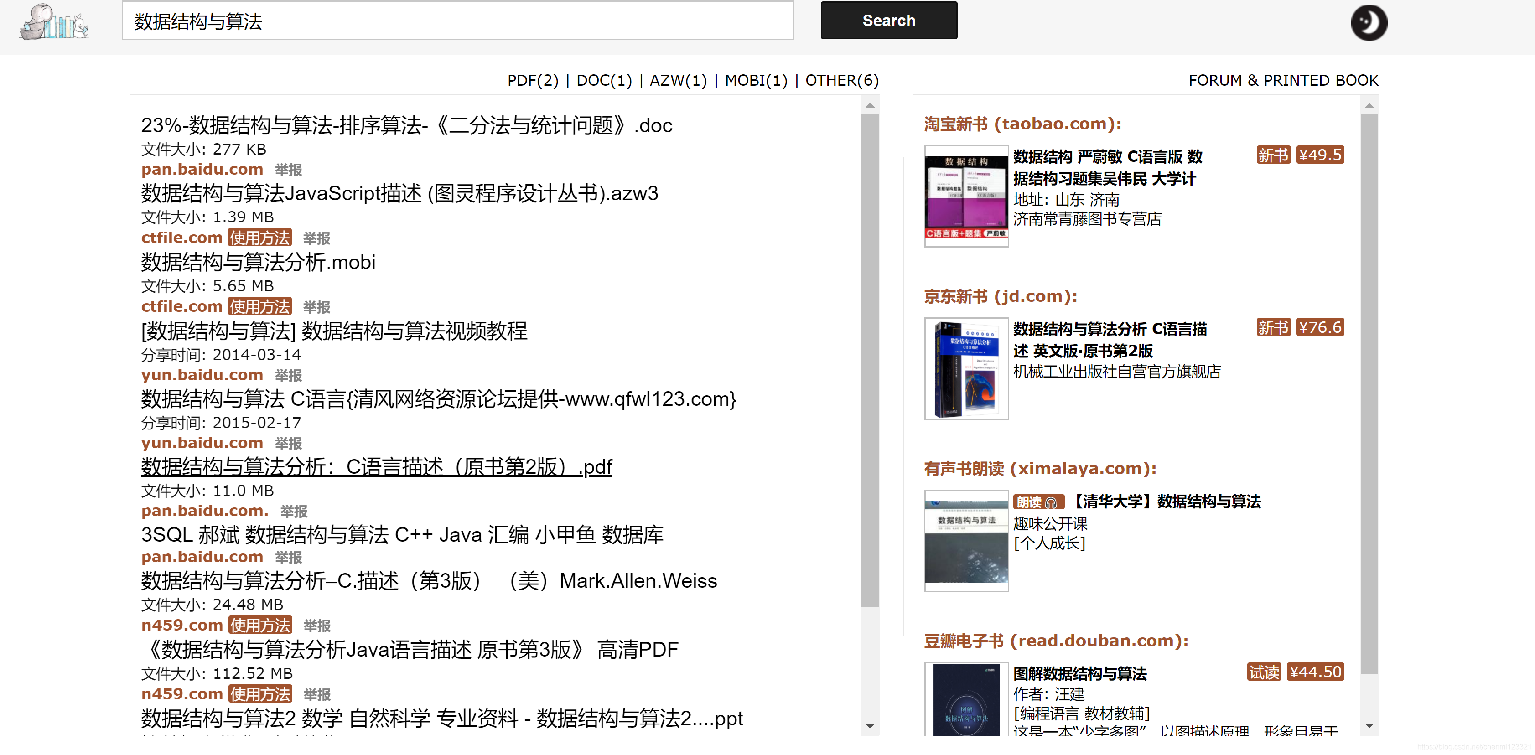
Task: Report the azw3 result via 举报
Action: pos(316,238)
